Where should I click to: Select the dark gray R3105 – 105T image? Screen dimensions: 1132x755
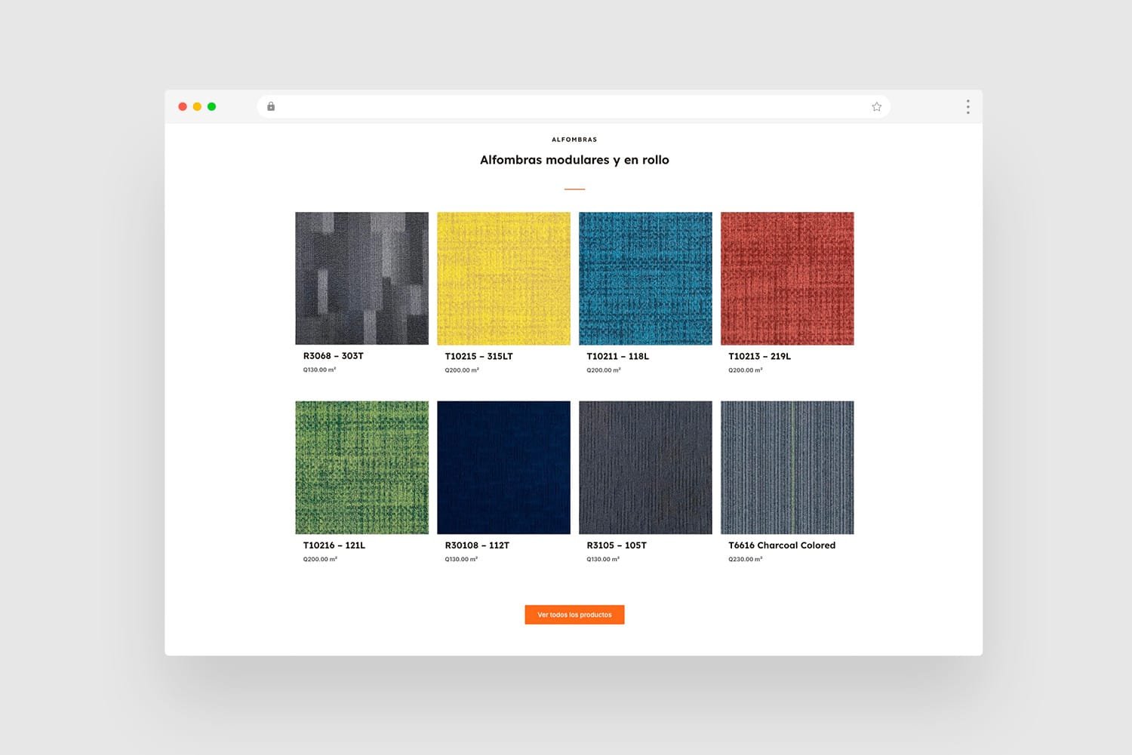[645, 468]
